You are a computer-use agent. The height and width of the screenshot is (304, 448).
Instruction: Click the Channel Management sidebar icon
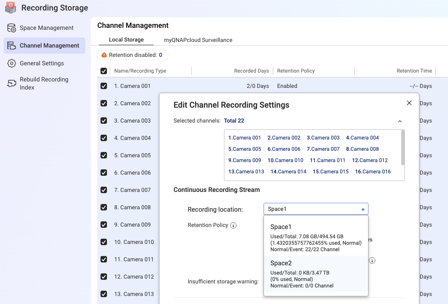tap(12, 46)
